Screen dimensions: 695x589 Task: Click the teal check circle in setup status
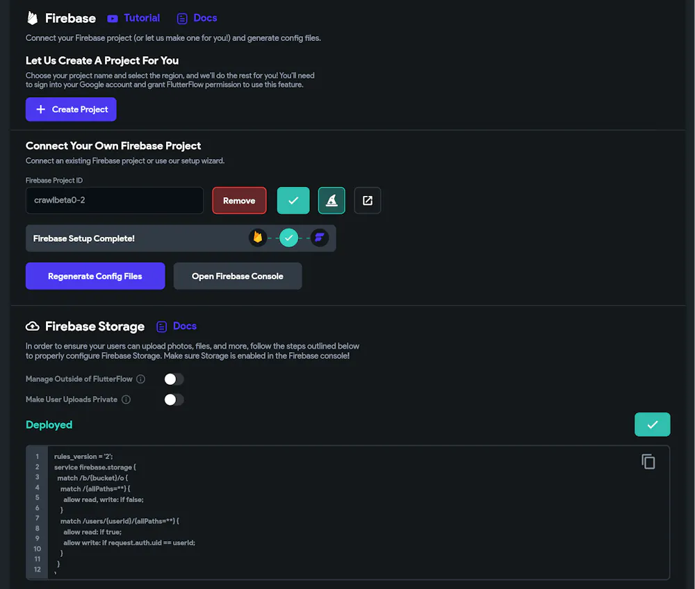(288, 238)
